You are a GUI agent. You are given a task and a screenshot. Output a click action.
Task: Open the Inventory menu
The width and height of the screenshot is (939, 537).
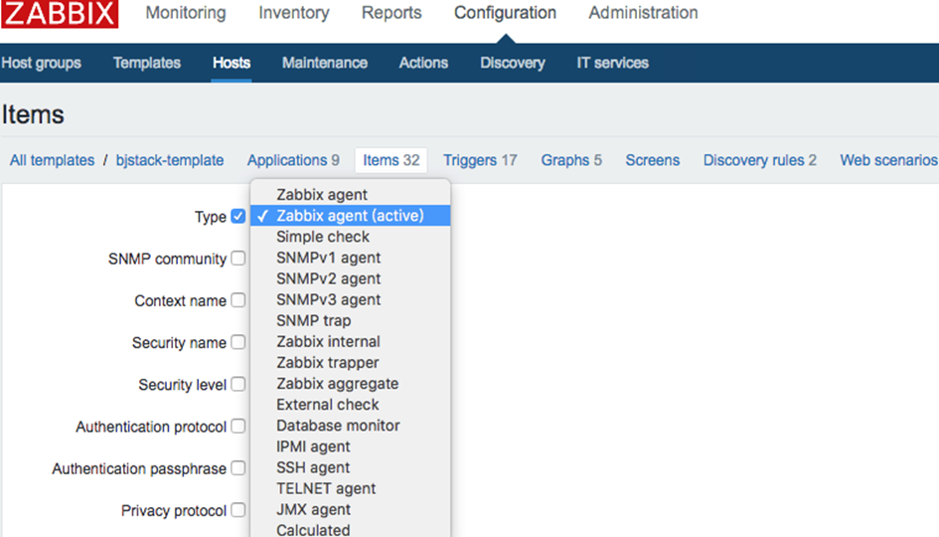click(294, 13)
